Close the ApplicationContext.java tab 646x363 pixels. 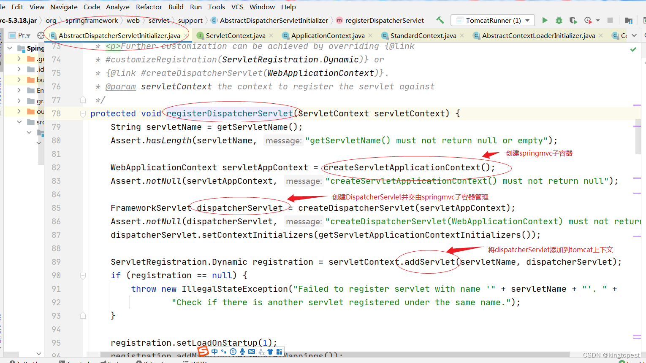pos(370,35)
